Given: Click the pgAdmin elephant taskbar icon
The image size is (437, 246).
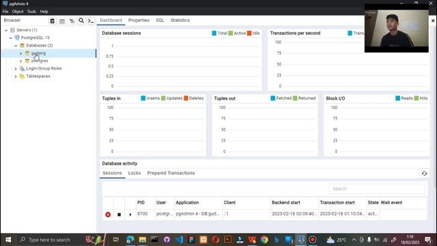Looking at the screenshot, I should (x=300, y=240).
